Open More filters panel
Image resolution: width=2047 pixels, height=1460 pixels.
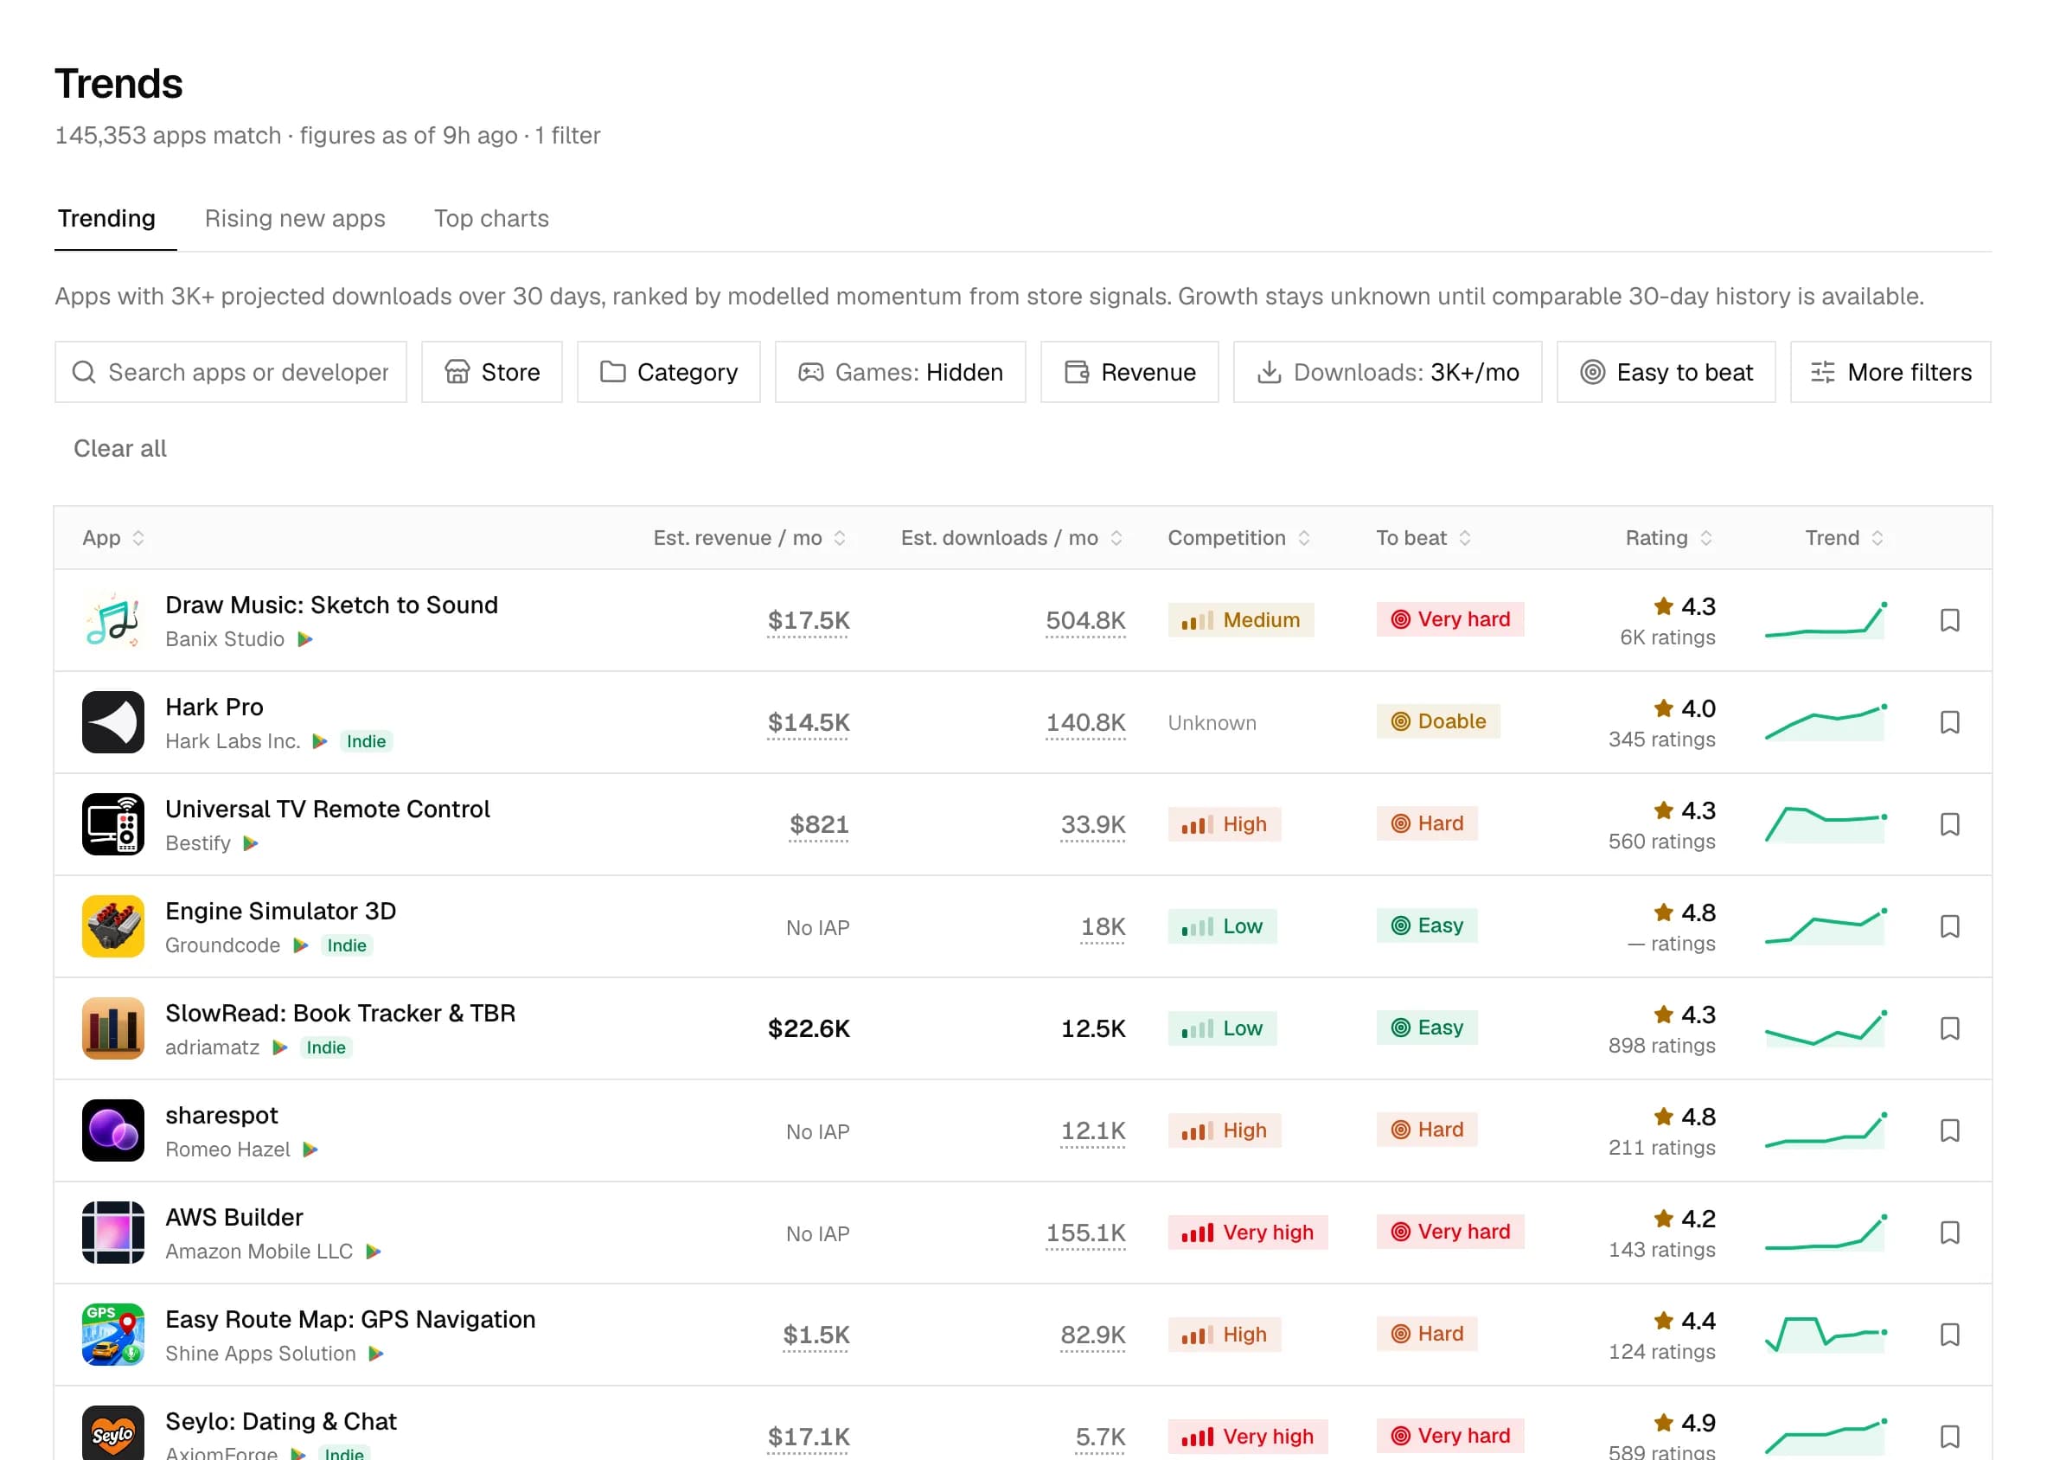coord(1890,372)
